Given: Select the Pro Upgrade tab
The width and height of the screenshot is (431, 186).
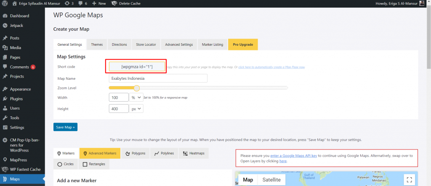Looking at the screenshot, I should (x=243, y=45).
